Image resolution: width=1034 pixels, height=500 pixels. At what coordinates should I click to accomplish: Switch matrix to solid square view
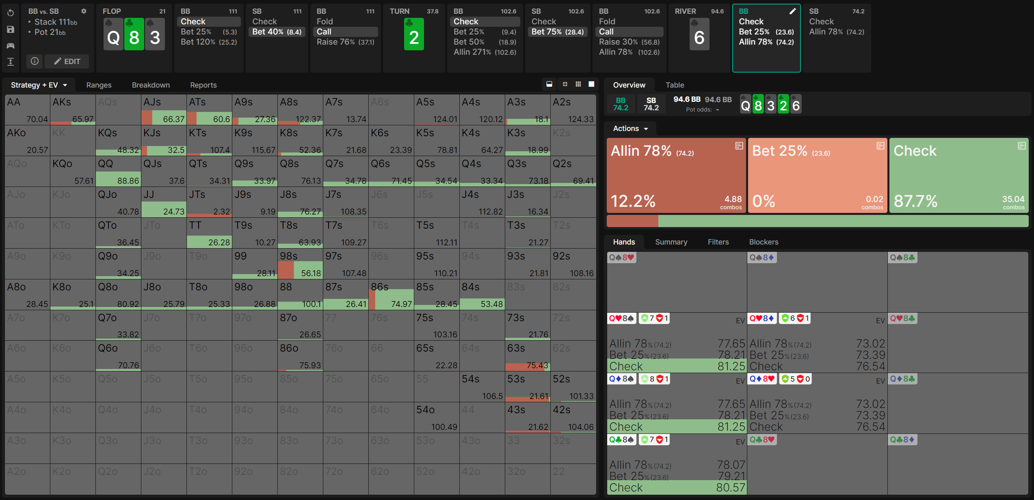(592, 84)
